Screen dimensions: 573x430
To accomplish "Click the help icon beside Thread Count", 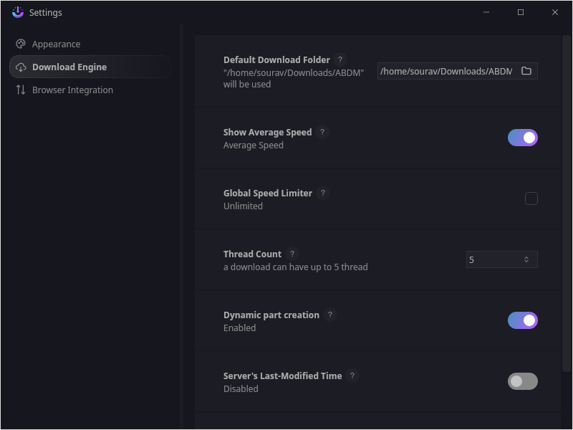I will point(292,254).
